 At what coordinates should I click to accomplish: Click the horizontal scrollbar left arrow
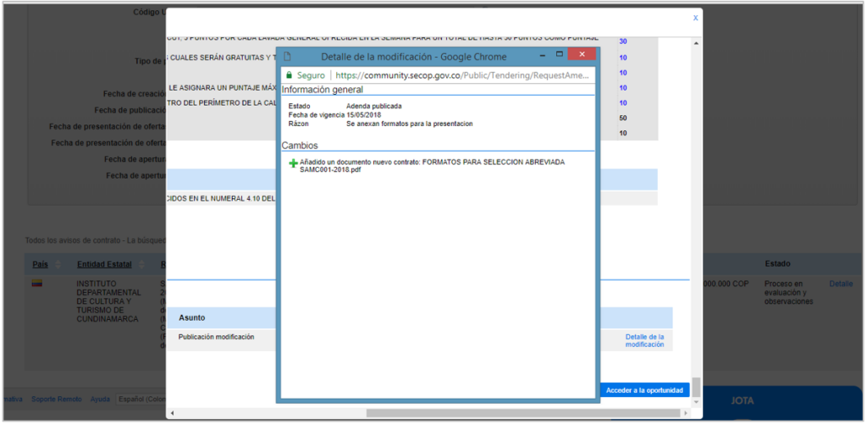[172, 413]
